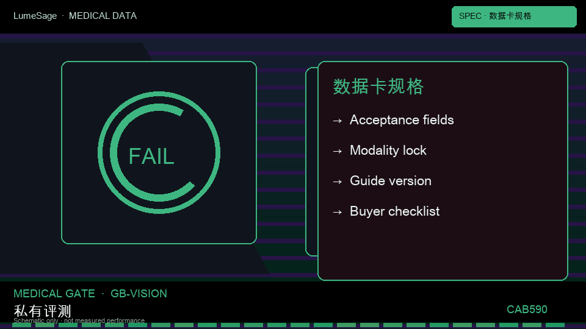This screenshot has width=586, height=329.
Task: Click the arrow before Buyer checklist
Action: click(337, 212)
